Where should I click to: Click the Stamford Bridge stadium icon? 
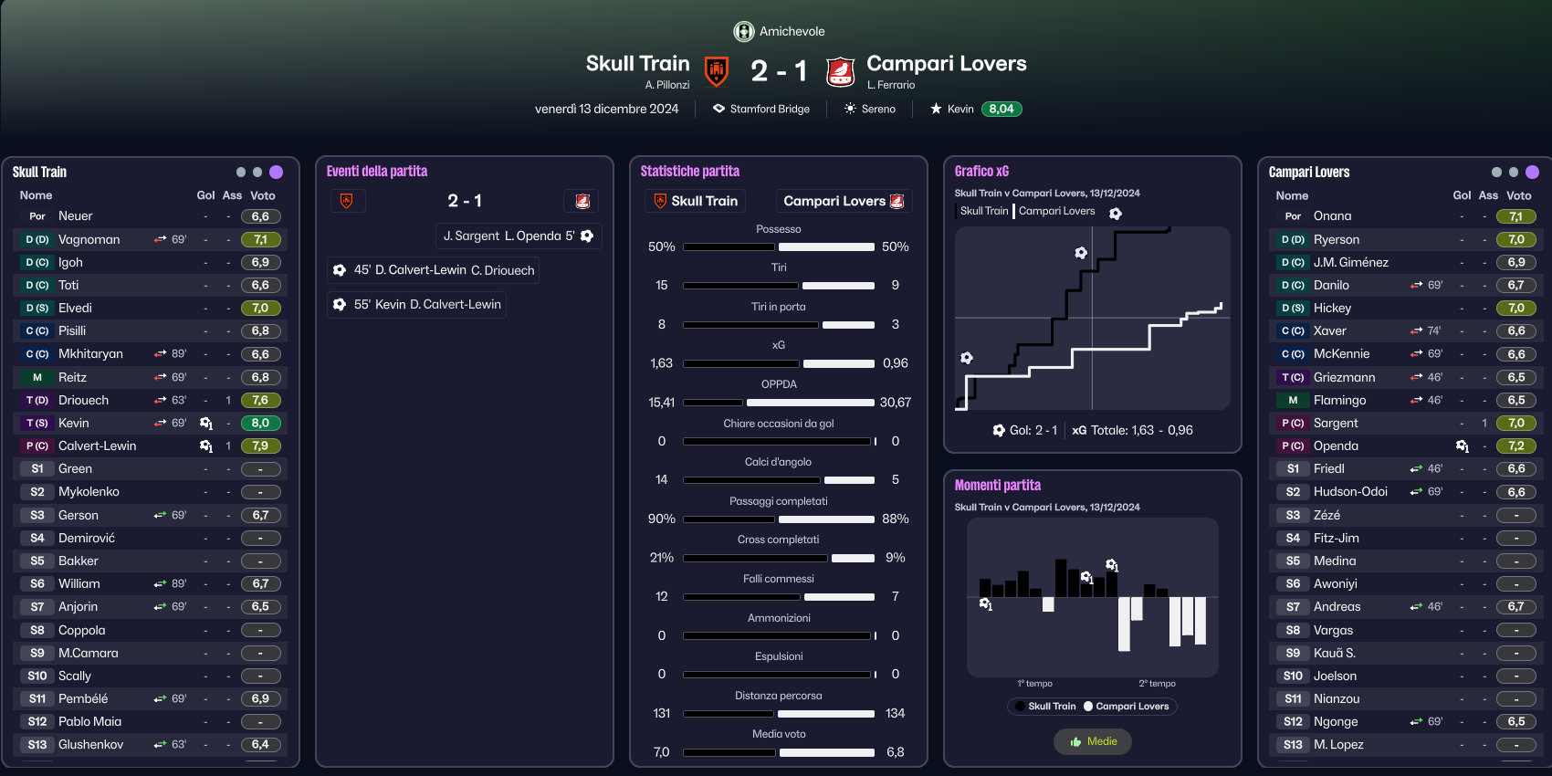point(718,109)
